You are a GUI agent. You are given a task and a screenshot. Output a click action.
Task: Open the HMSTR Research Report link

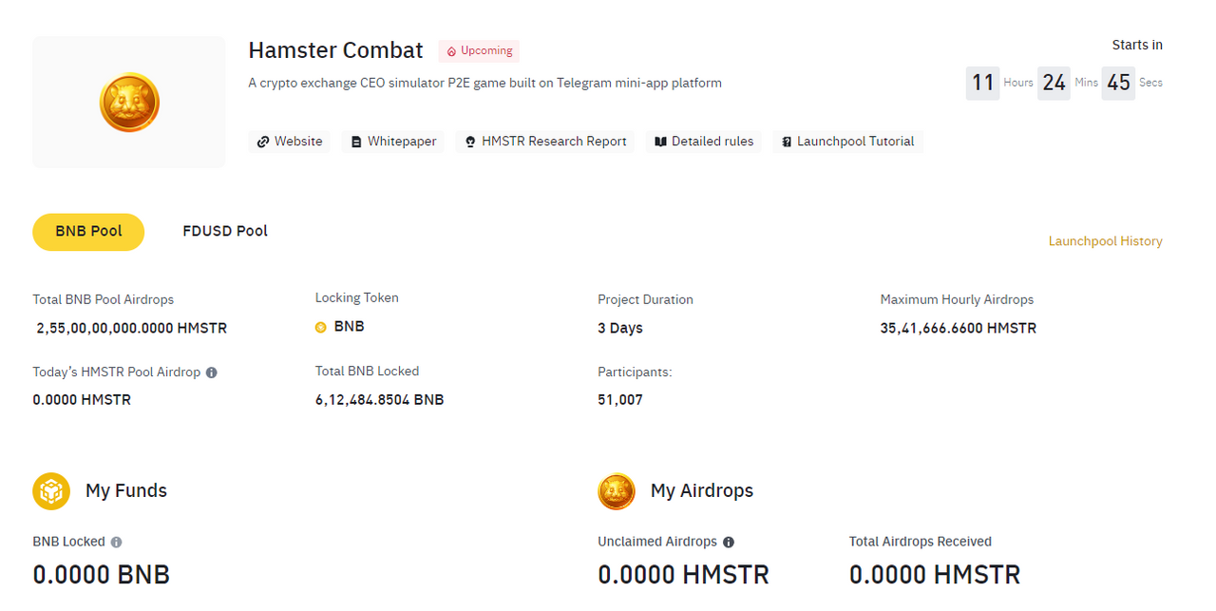tap(545, 142)
